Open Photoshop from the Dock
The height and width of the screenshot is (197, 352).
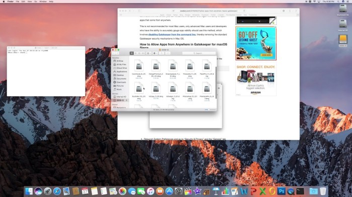tap(281, 191)
